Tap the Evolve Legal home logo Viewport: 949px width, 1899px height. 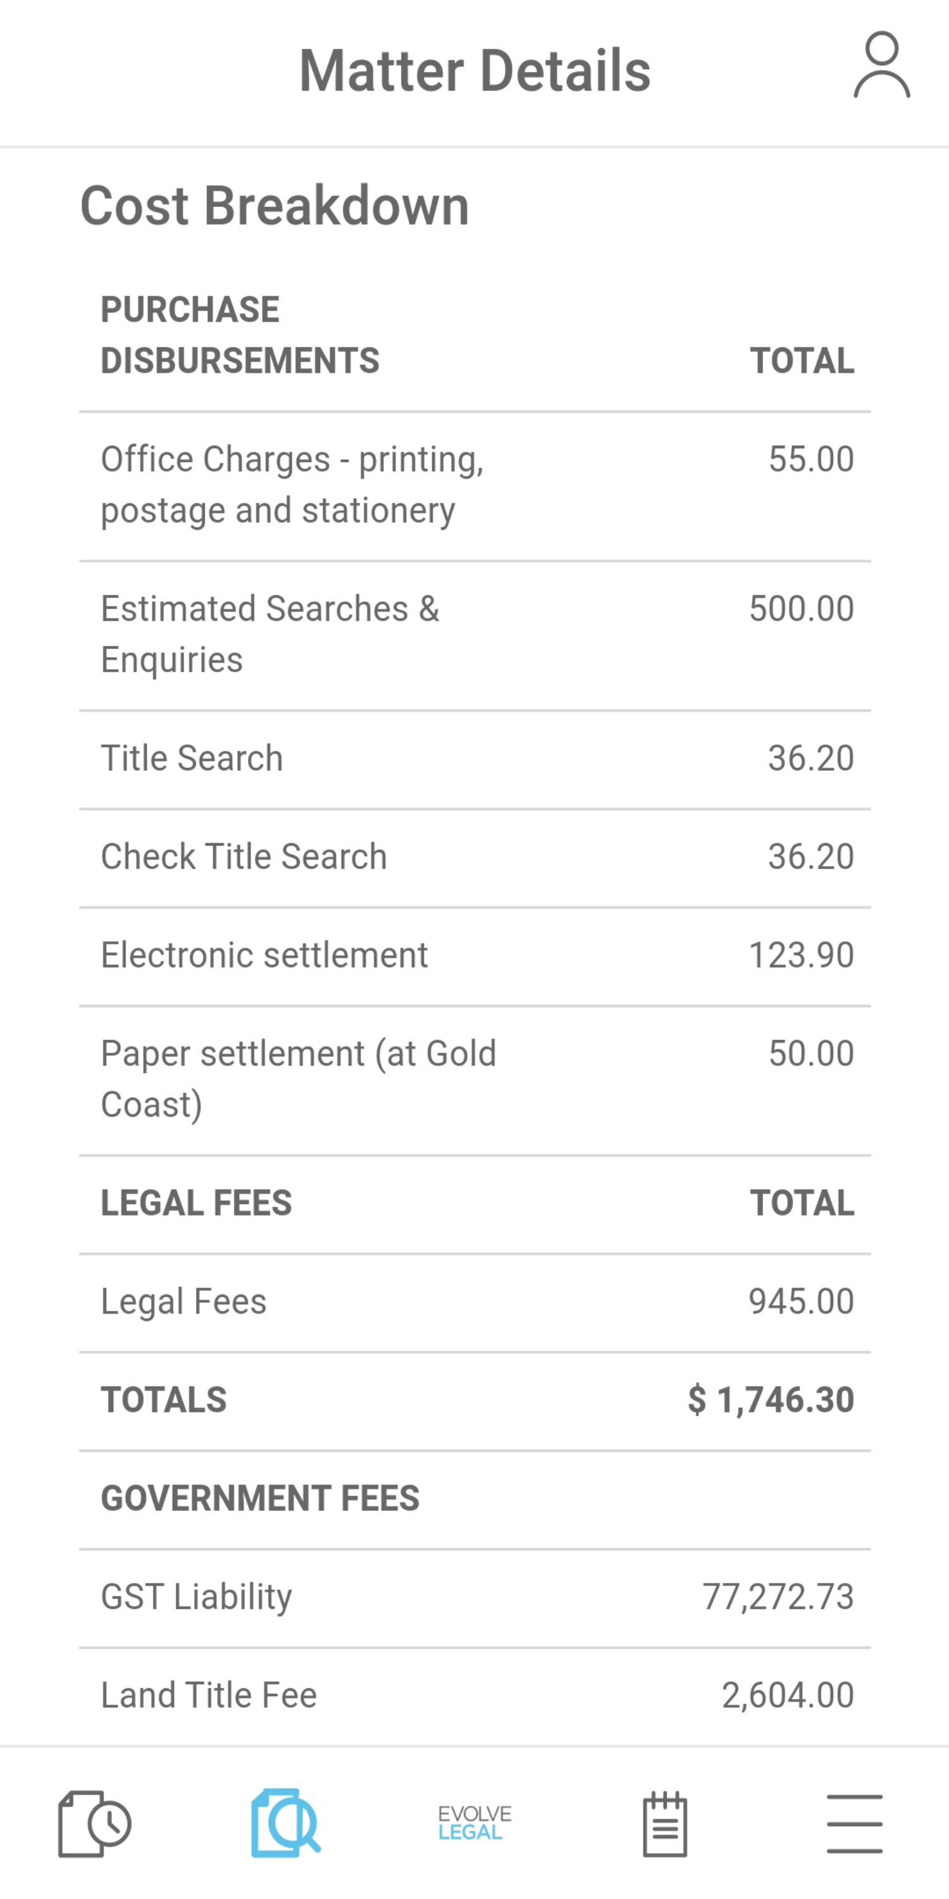pos(475,1823)
